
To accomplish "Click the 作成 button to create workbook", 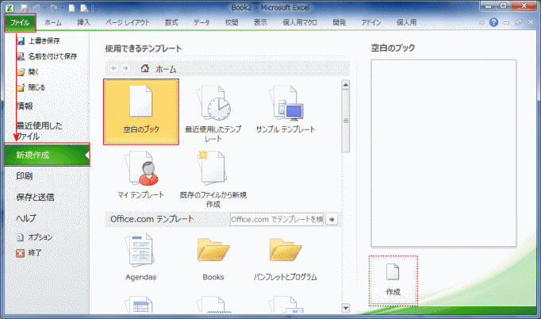I will (393, 281).
